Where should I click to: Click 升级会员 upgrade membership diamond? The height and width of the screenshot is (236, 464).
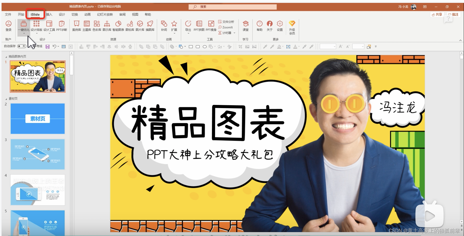pyautogui.click(x=292, y=27)
